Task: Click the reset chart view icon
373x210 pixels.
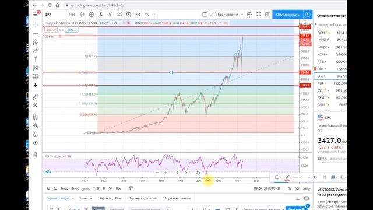Action: [x=198, y=173]
